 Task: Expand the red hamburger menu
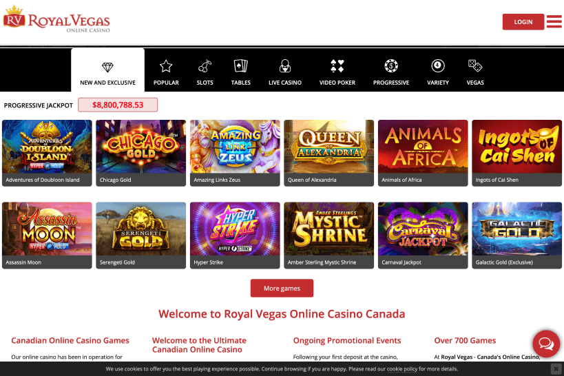(x=554, y=21)
